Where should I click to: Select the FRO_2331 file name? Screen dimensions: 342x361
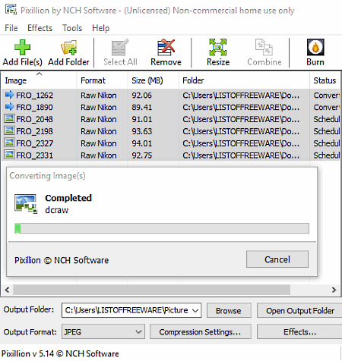tap(35, 155)
